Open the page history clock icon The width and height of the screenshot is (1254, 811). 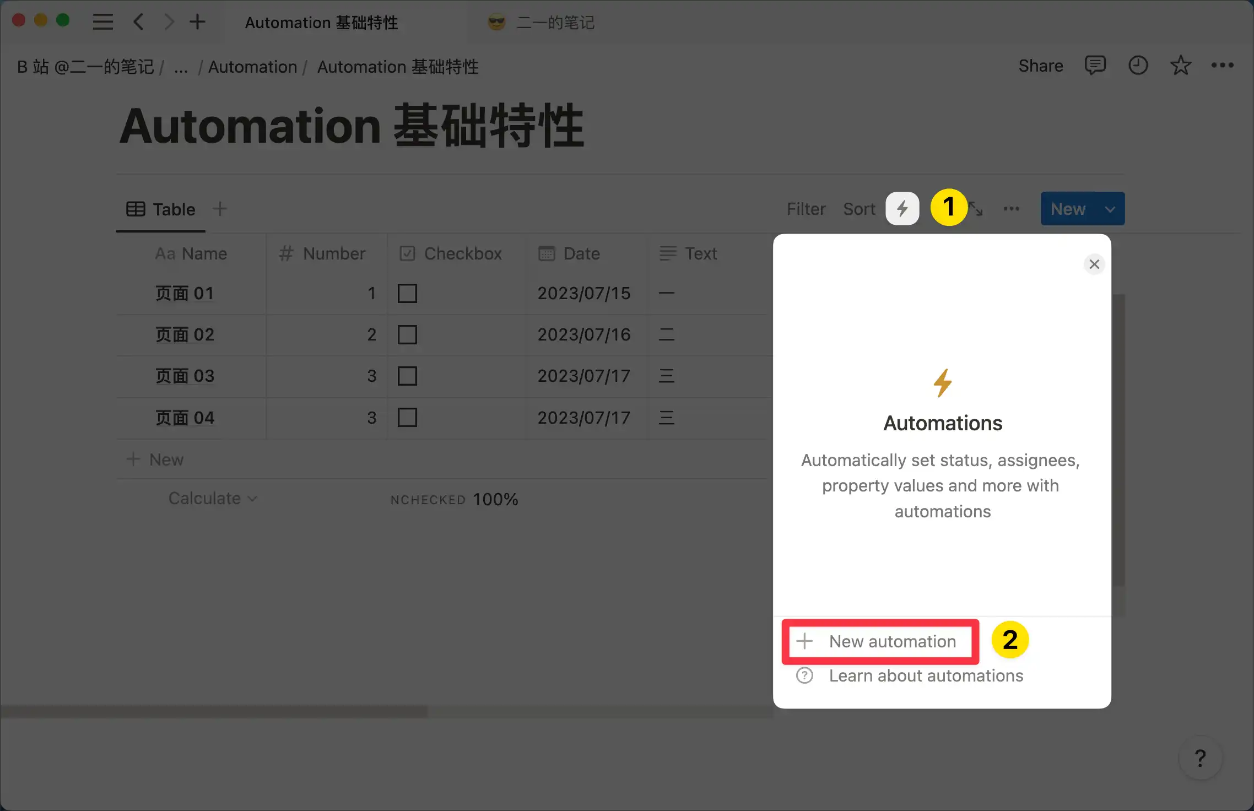(1138, 66)
